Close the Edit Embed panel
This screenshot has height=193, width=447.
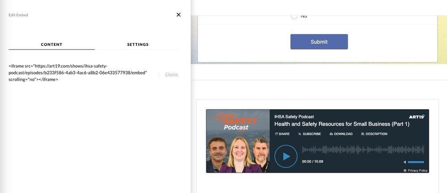179,15
